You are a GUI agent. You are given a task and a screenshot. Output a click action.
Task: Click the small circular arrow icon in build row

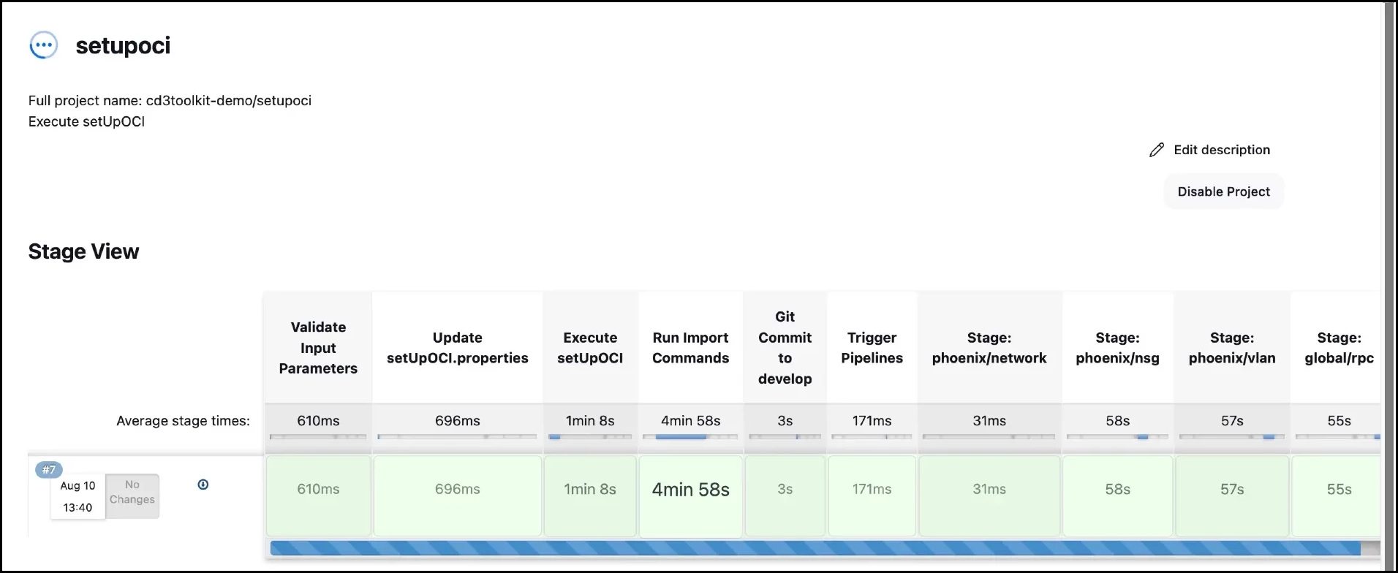click(203, 485)
